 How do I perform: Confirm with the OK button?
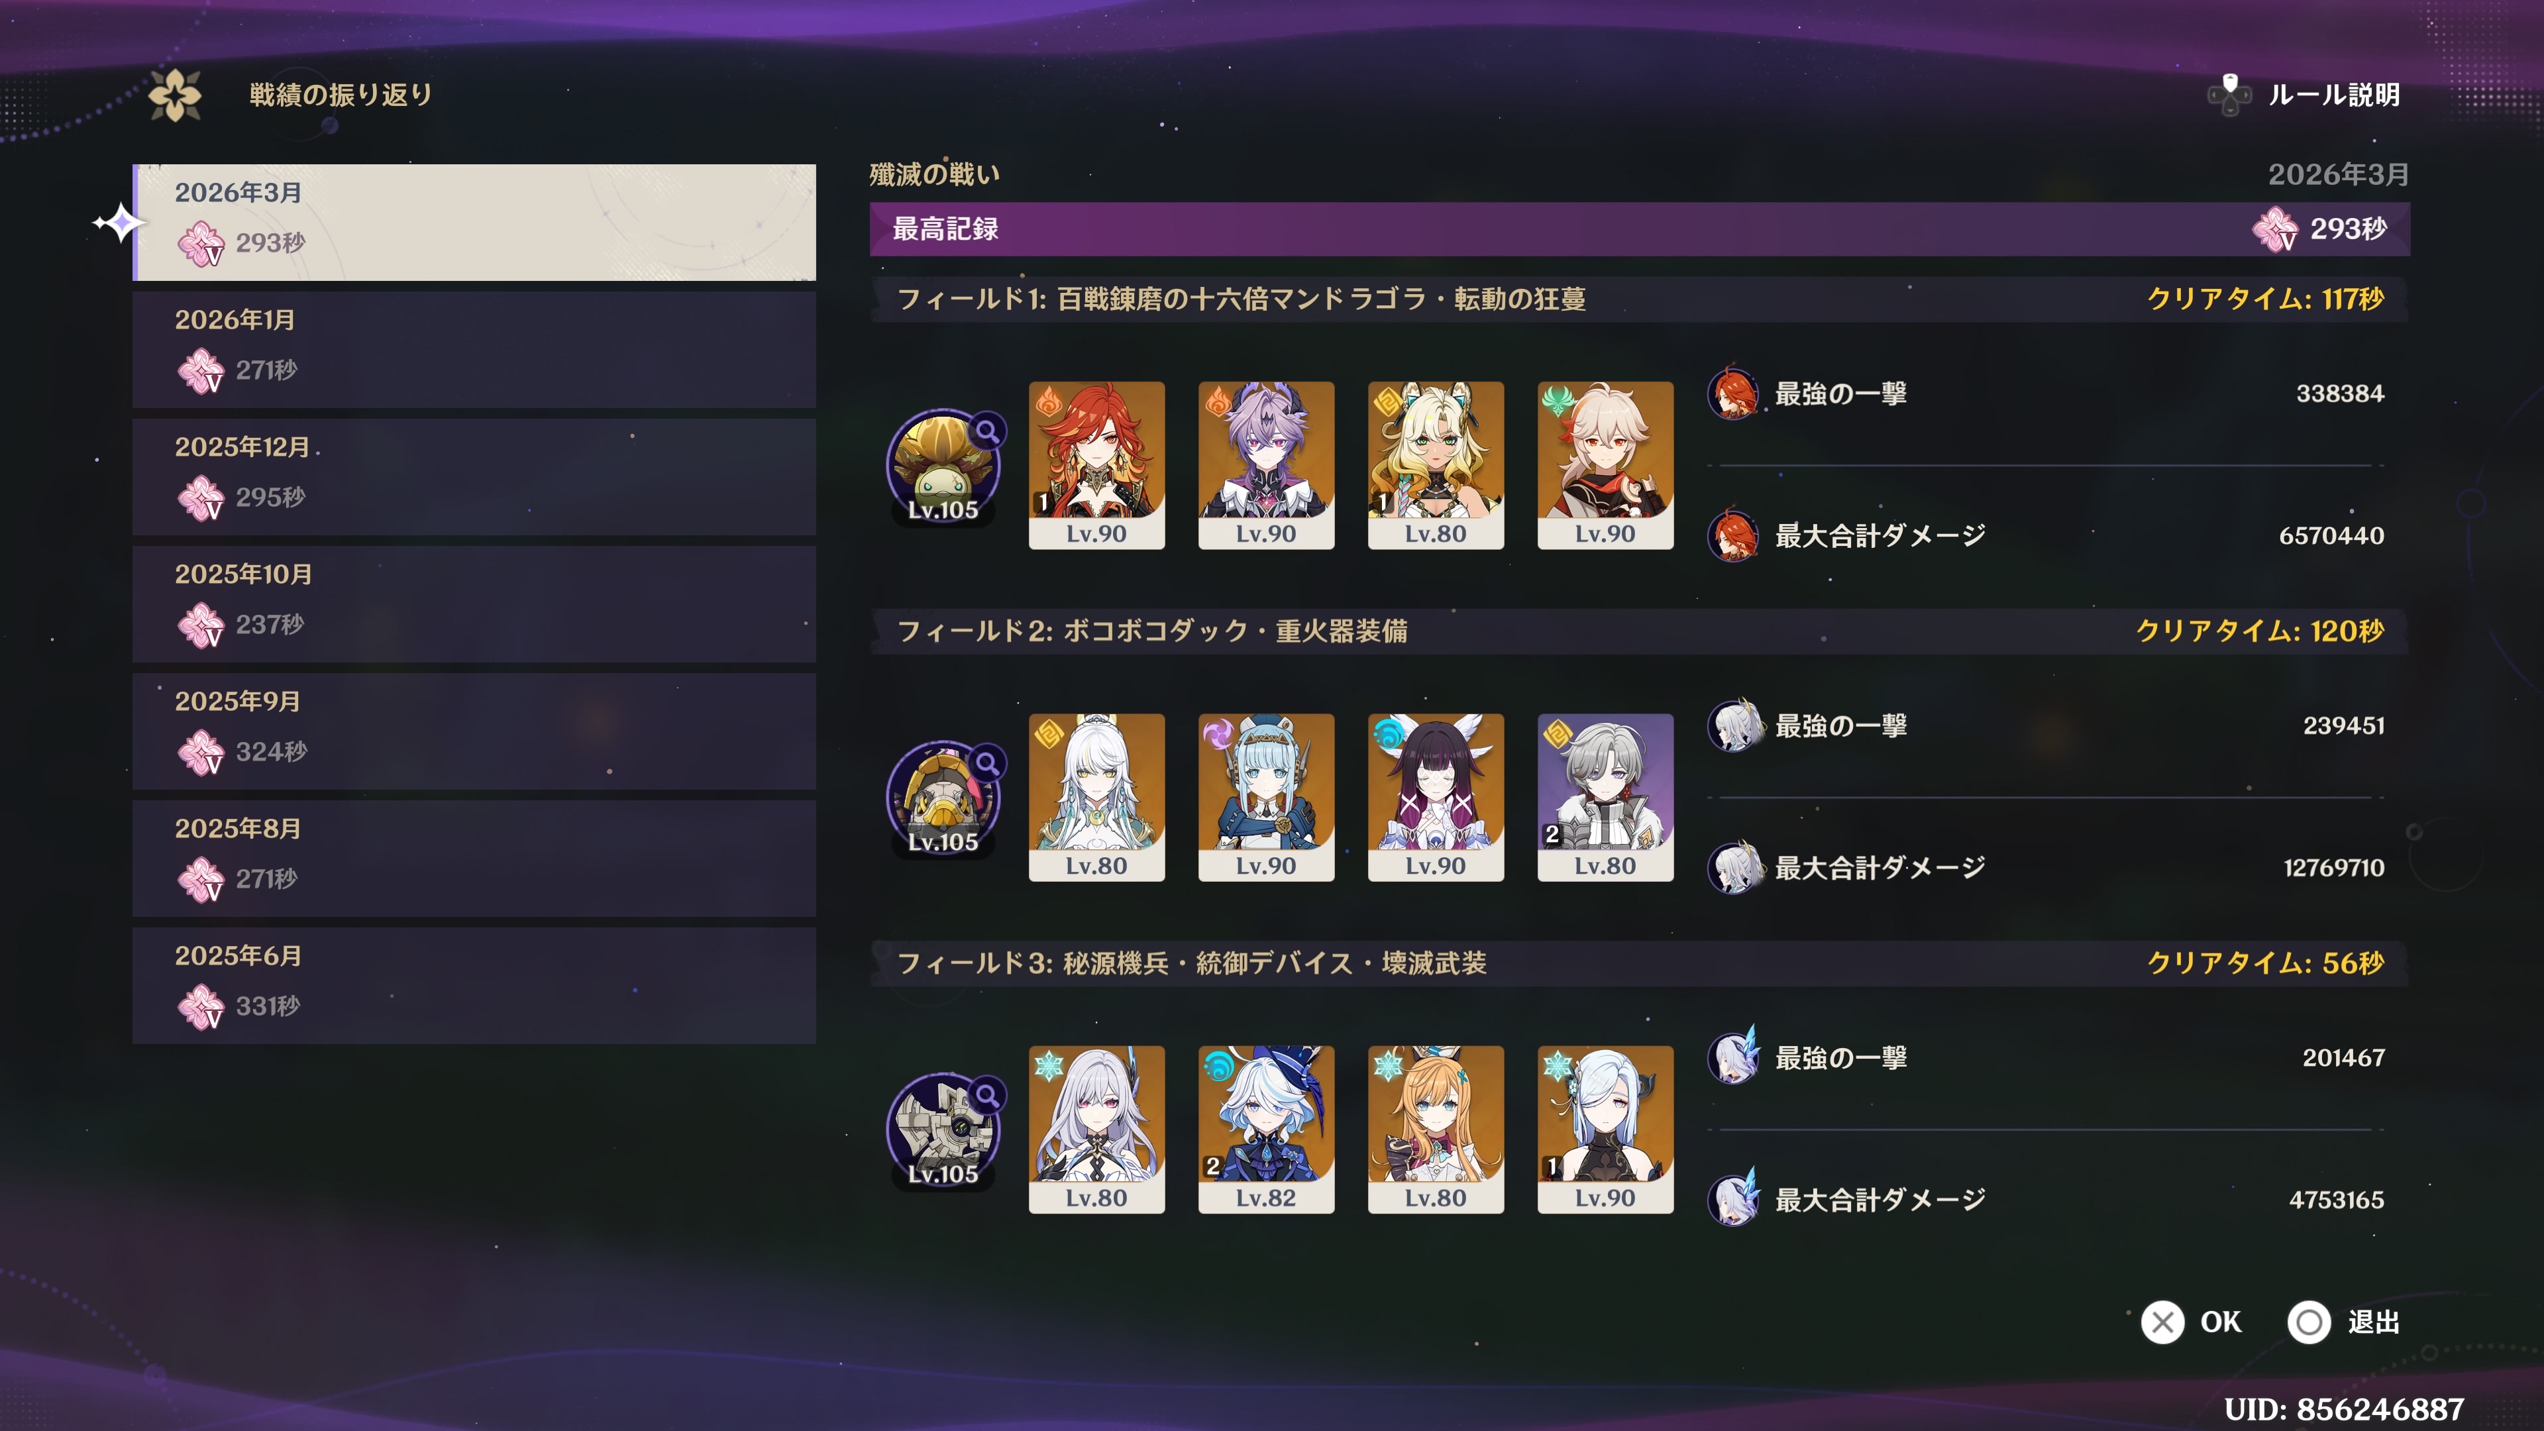click(x=2192, y=1322)
